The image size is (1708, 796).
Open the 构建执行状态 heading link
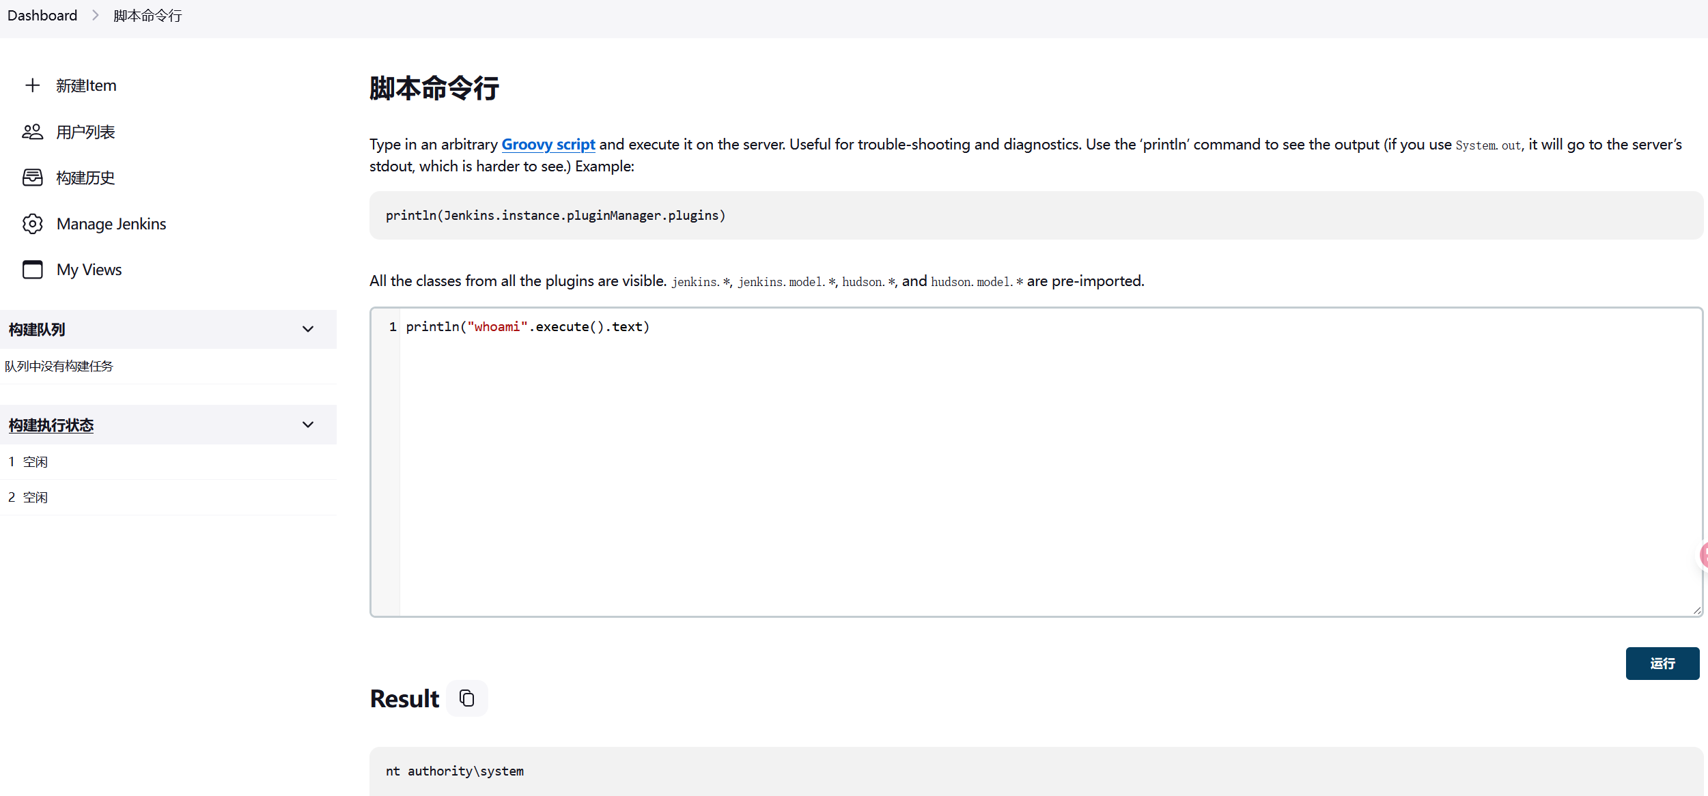pos(51,425)
